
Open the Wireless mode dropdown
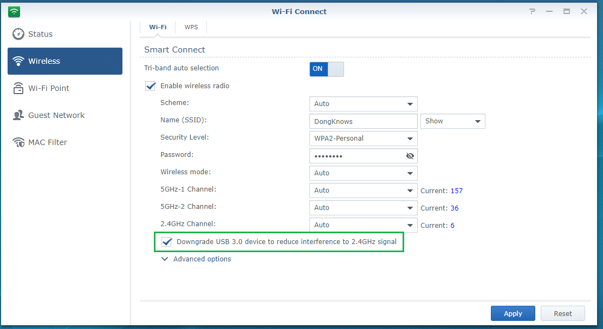[363, 173]
